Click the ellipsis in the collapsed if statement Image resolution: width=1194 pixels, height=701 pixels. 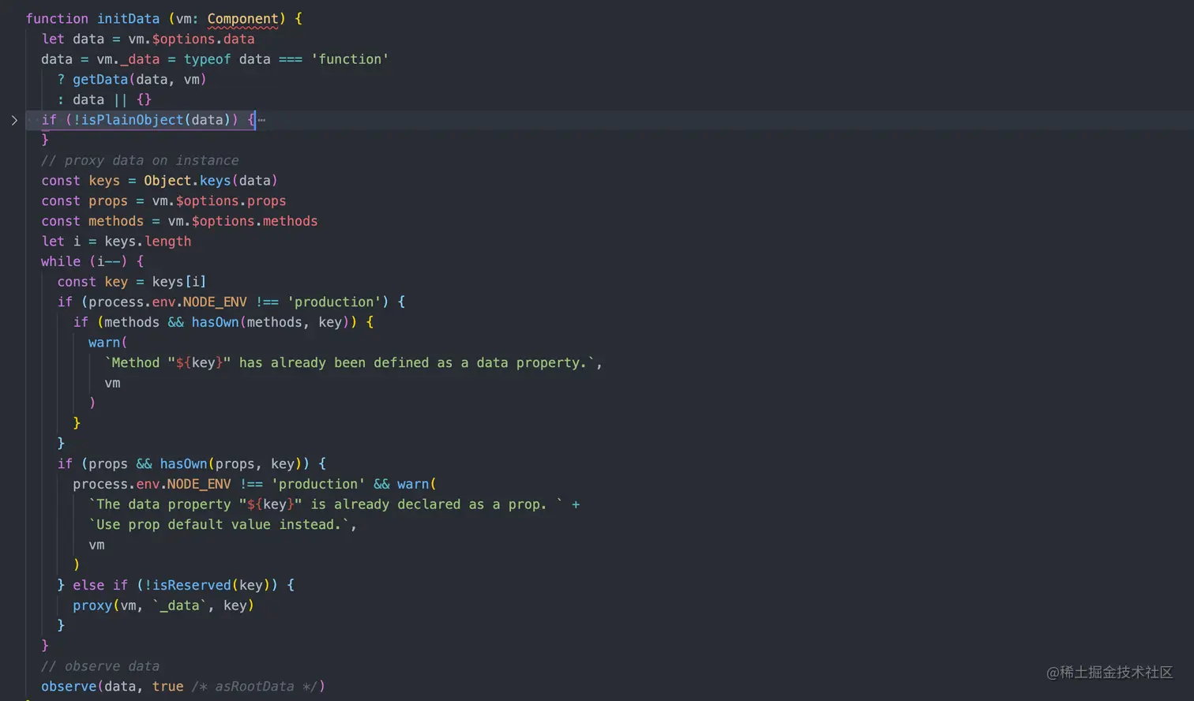coord(264,120)
